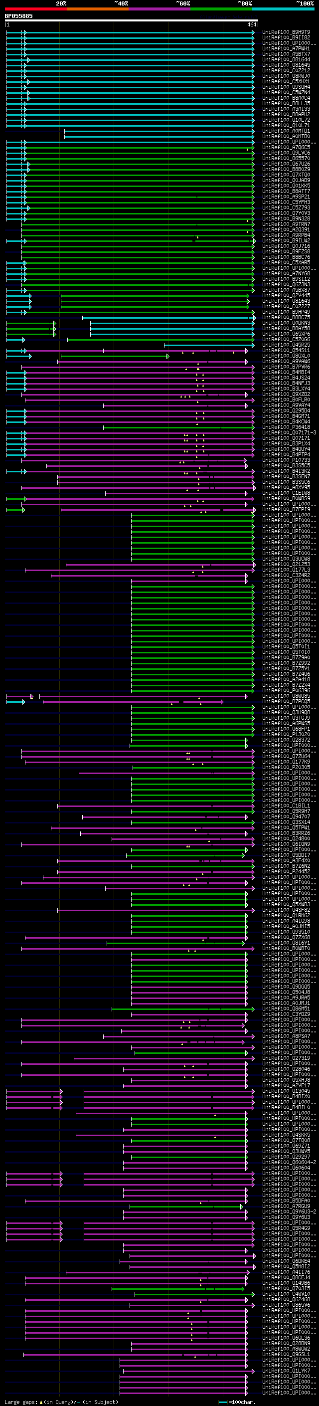319x1406 pixels.
Task: Select hit UniRef100_A7Q6C5
Action: (286, 147)
